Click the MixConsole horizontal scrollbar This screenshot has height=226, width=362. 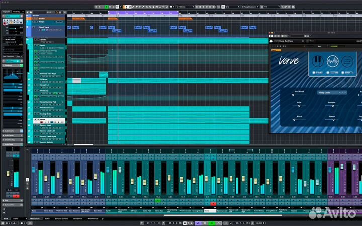pos(223,215)
